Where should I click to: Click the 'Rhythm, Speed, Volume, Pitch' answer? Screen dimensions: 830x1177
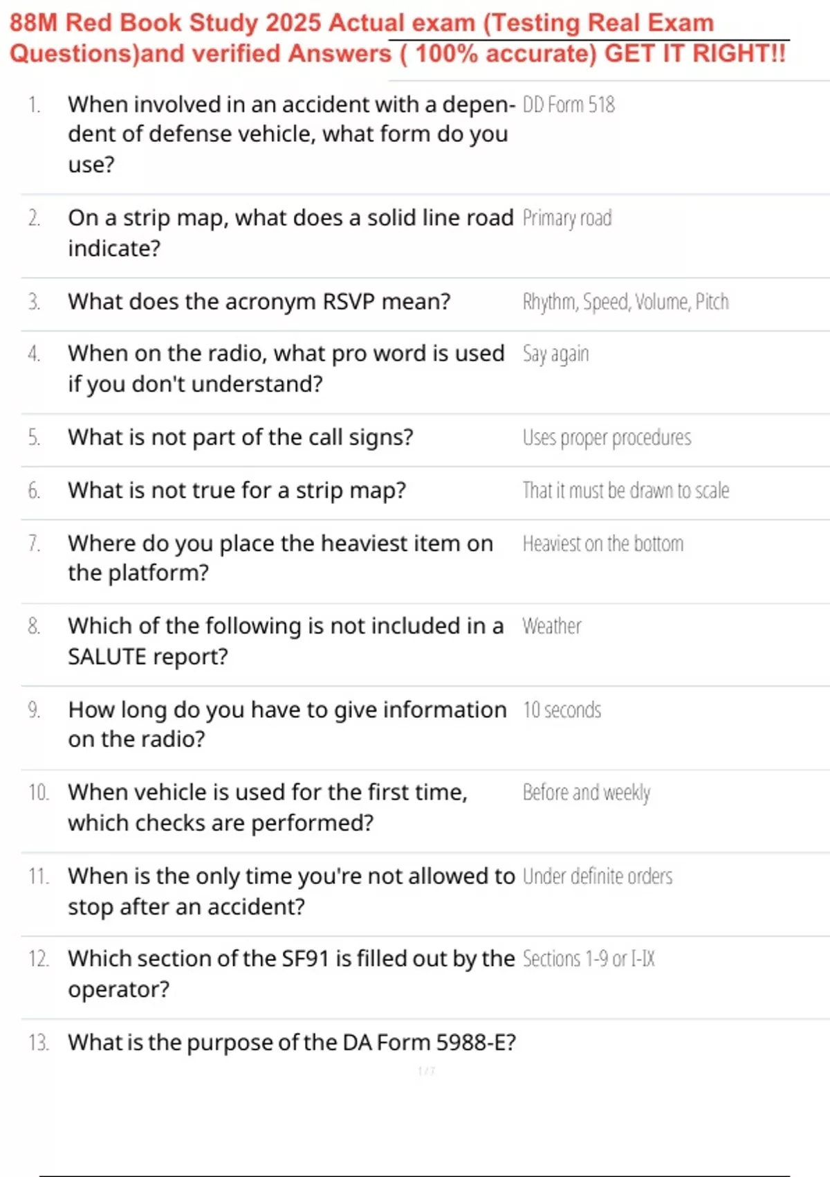625,302
